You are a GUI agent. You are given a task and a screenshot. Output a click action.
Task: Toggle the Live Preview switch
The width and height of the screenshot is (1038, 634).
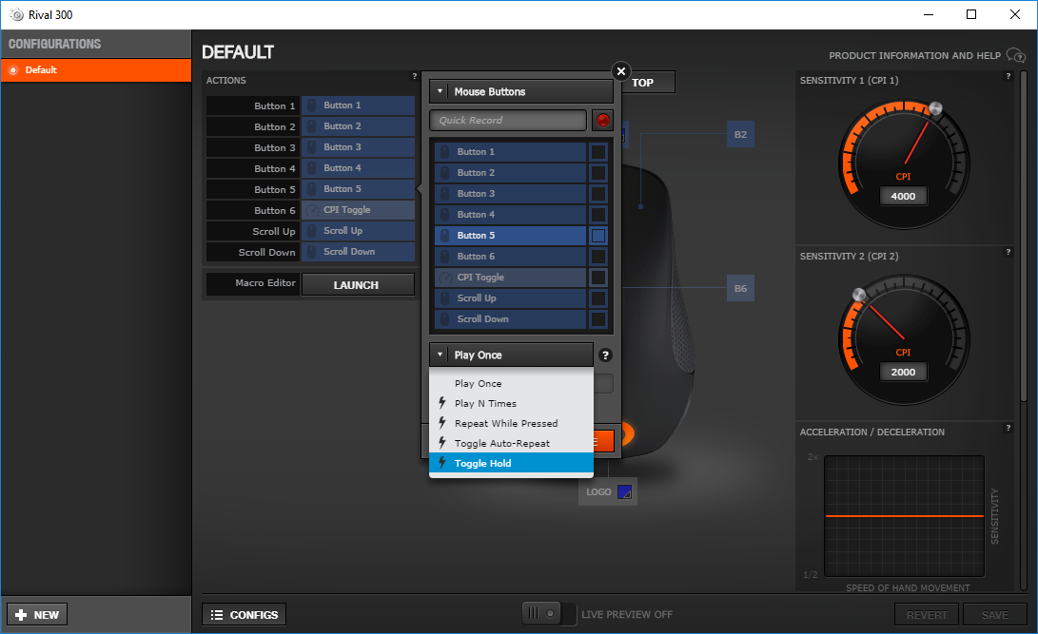[x=548, y=614]
